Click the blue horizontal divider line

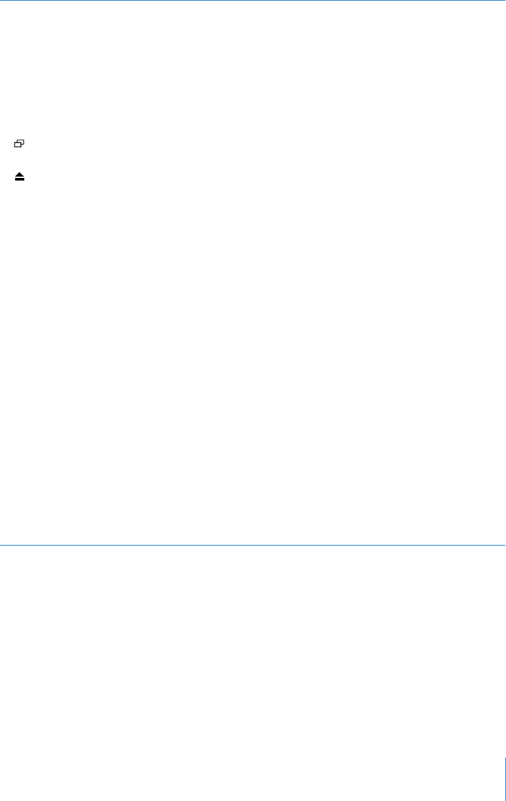253,545
